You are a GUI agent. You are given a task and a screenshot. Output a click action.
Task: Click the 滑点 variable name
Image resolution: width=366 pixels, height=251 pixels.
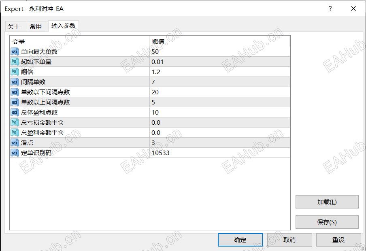(x=27, y=143)
